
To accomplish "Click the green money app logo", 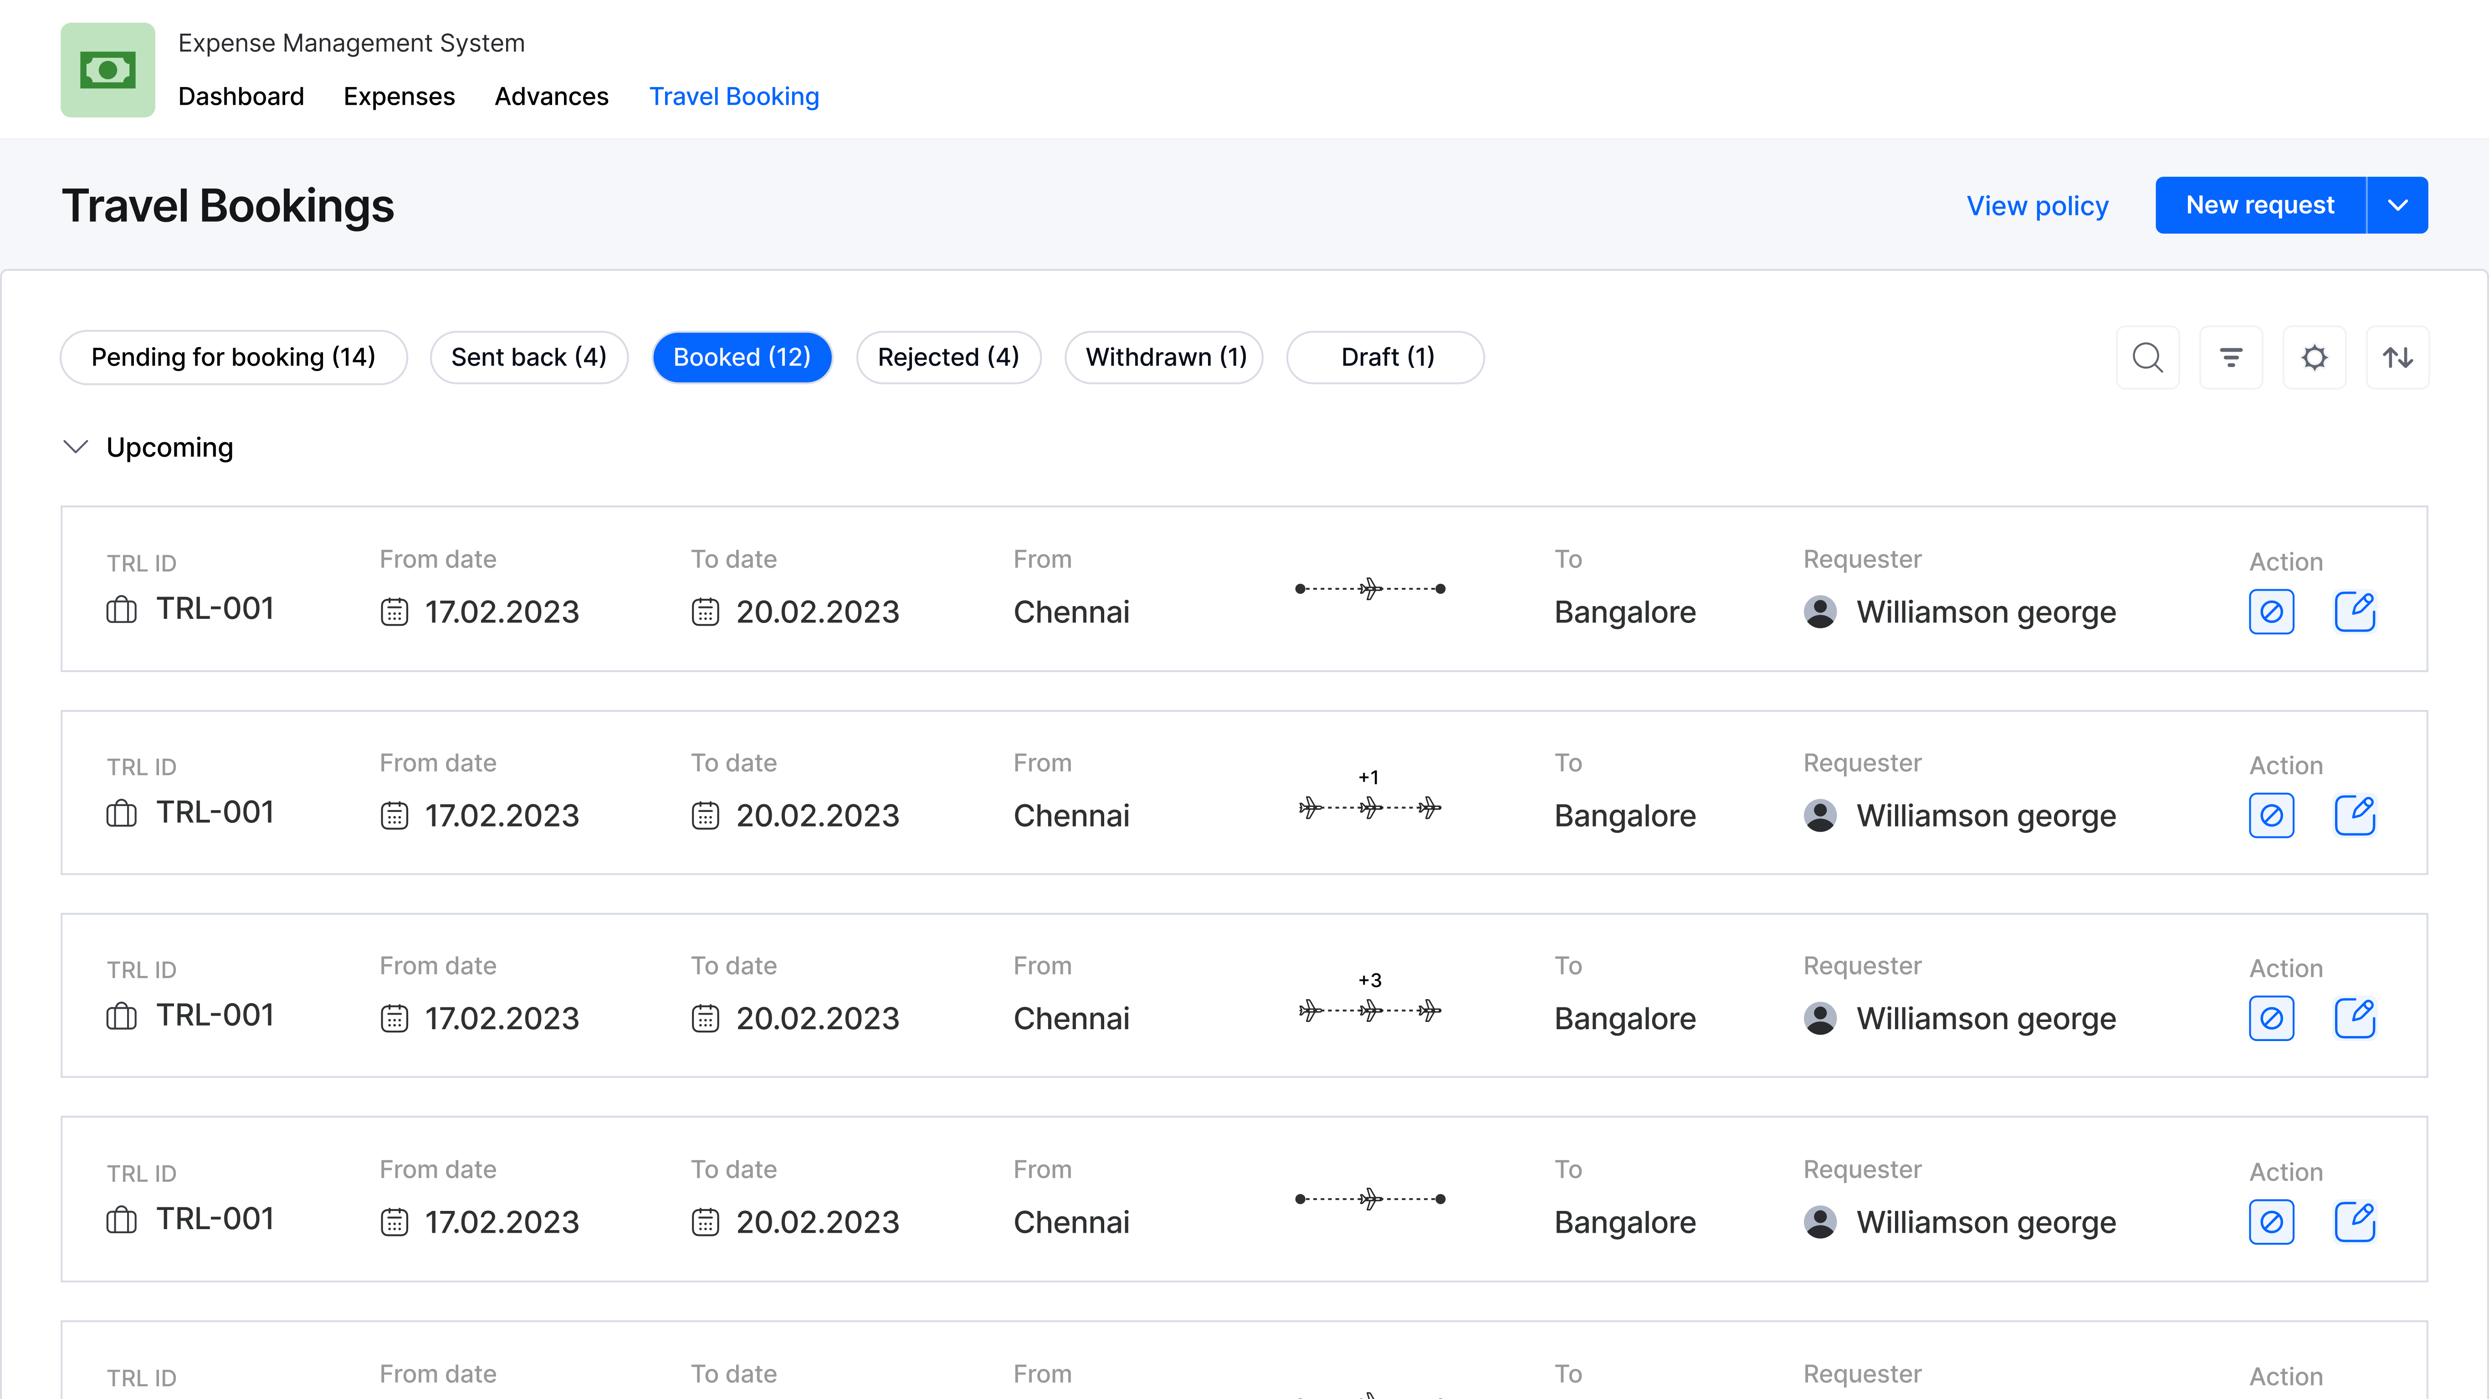I will (x=107, y=70).
